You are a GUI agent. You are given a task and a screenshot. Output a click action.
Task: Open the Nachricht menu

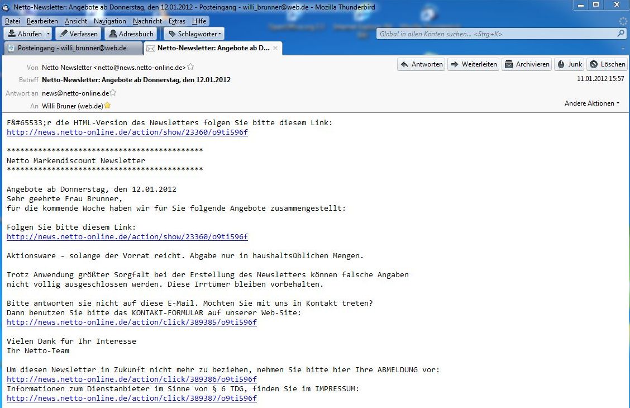pyautogui.click(x=147, y=21)
